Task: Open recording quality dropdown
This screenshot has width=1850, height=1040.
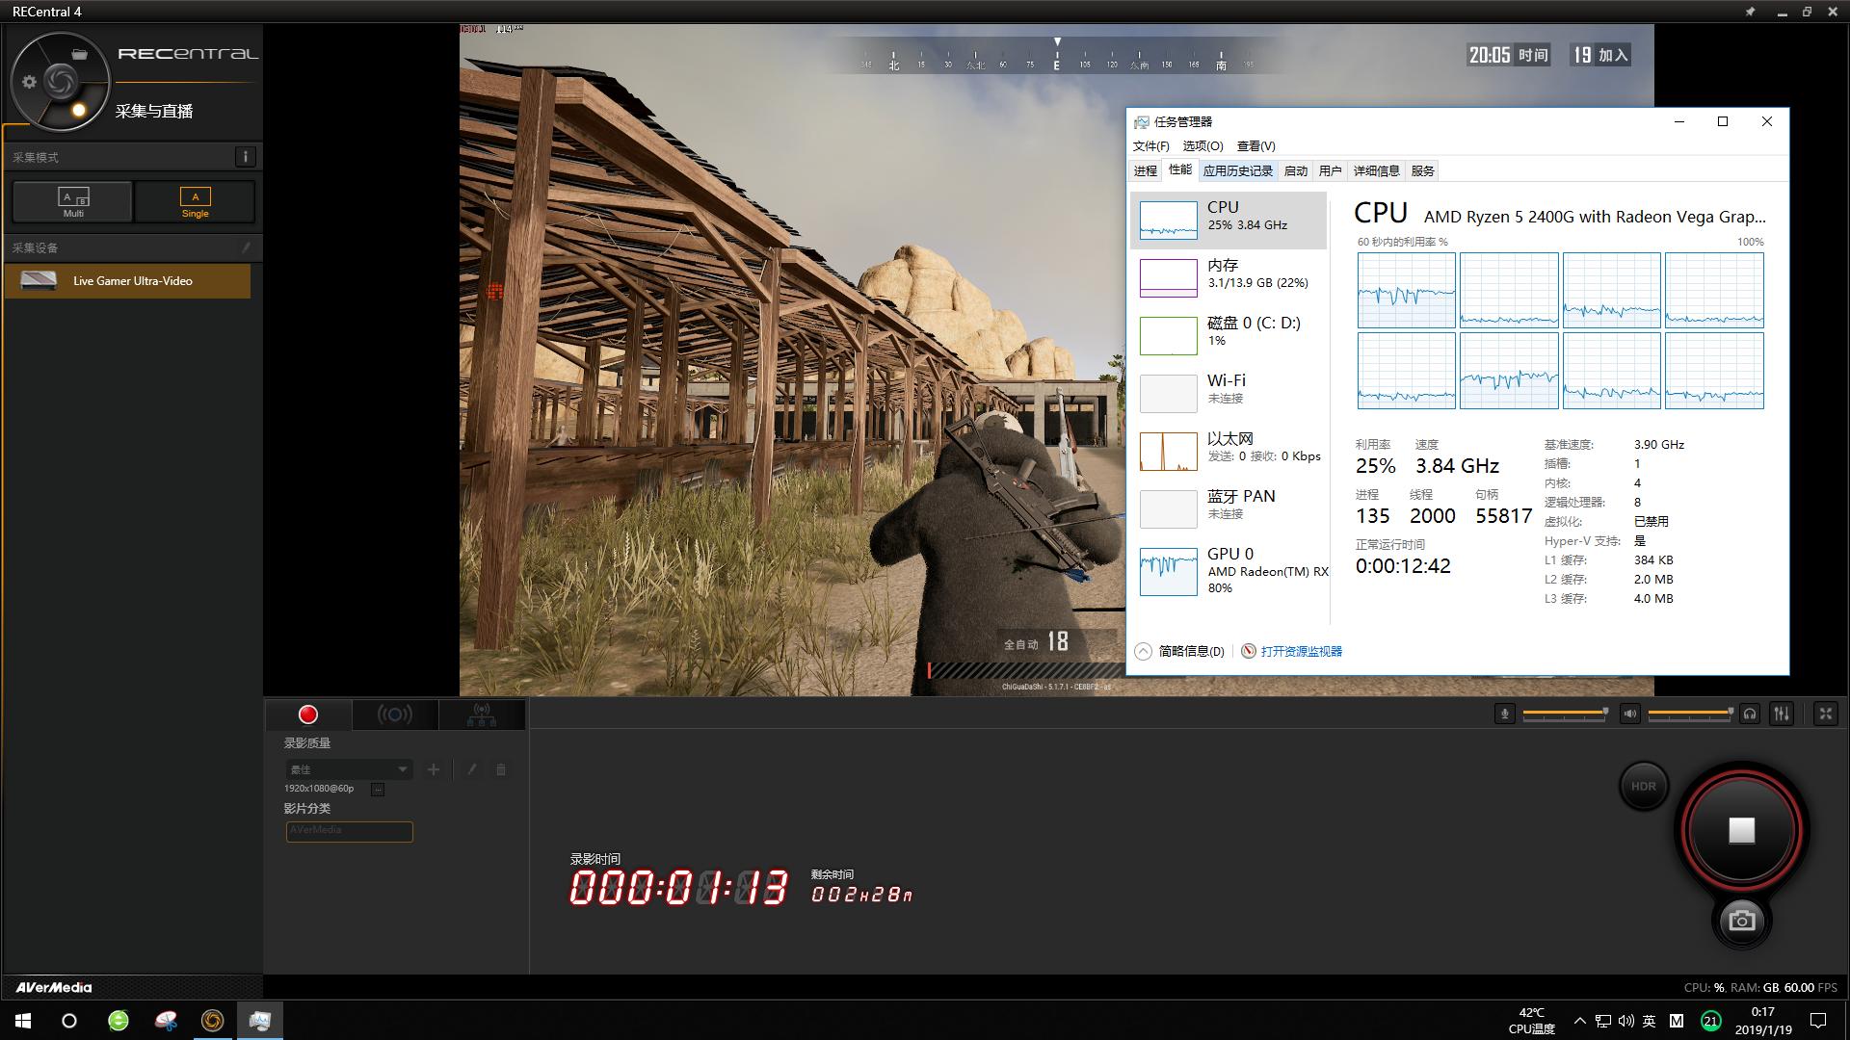Action: coord(349,769)
